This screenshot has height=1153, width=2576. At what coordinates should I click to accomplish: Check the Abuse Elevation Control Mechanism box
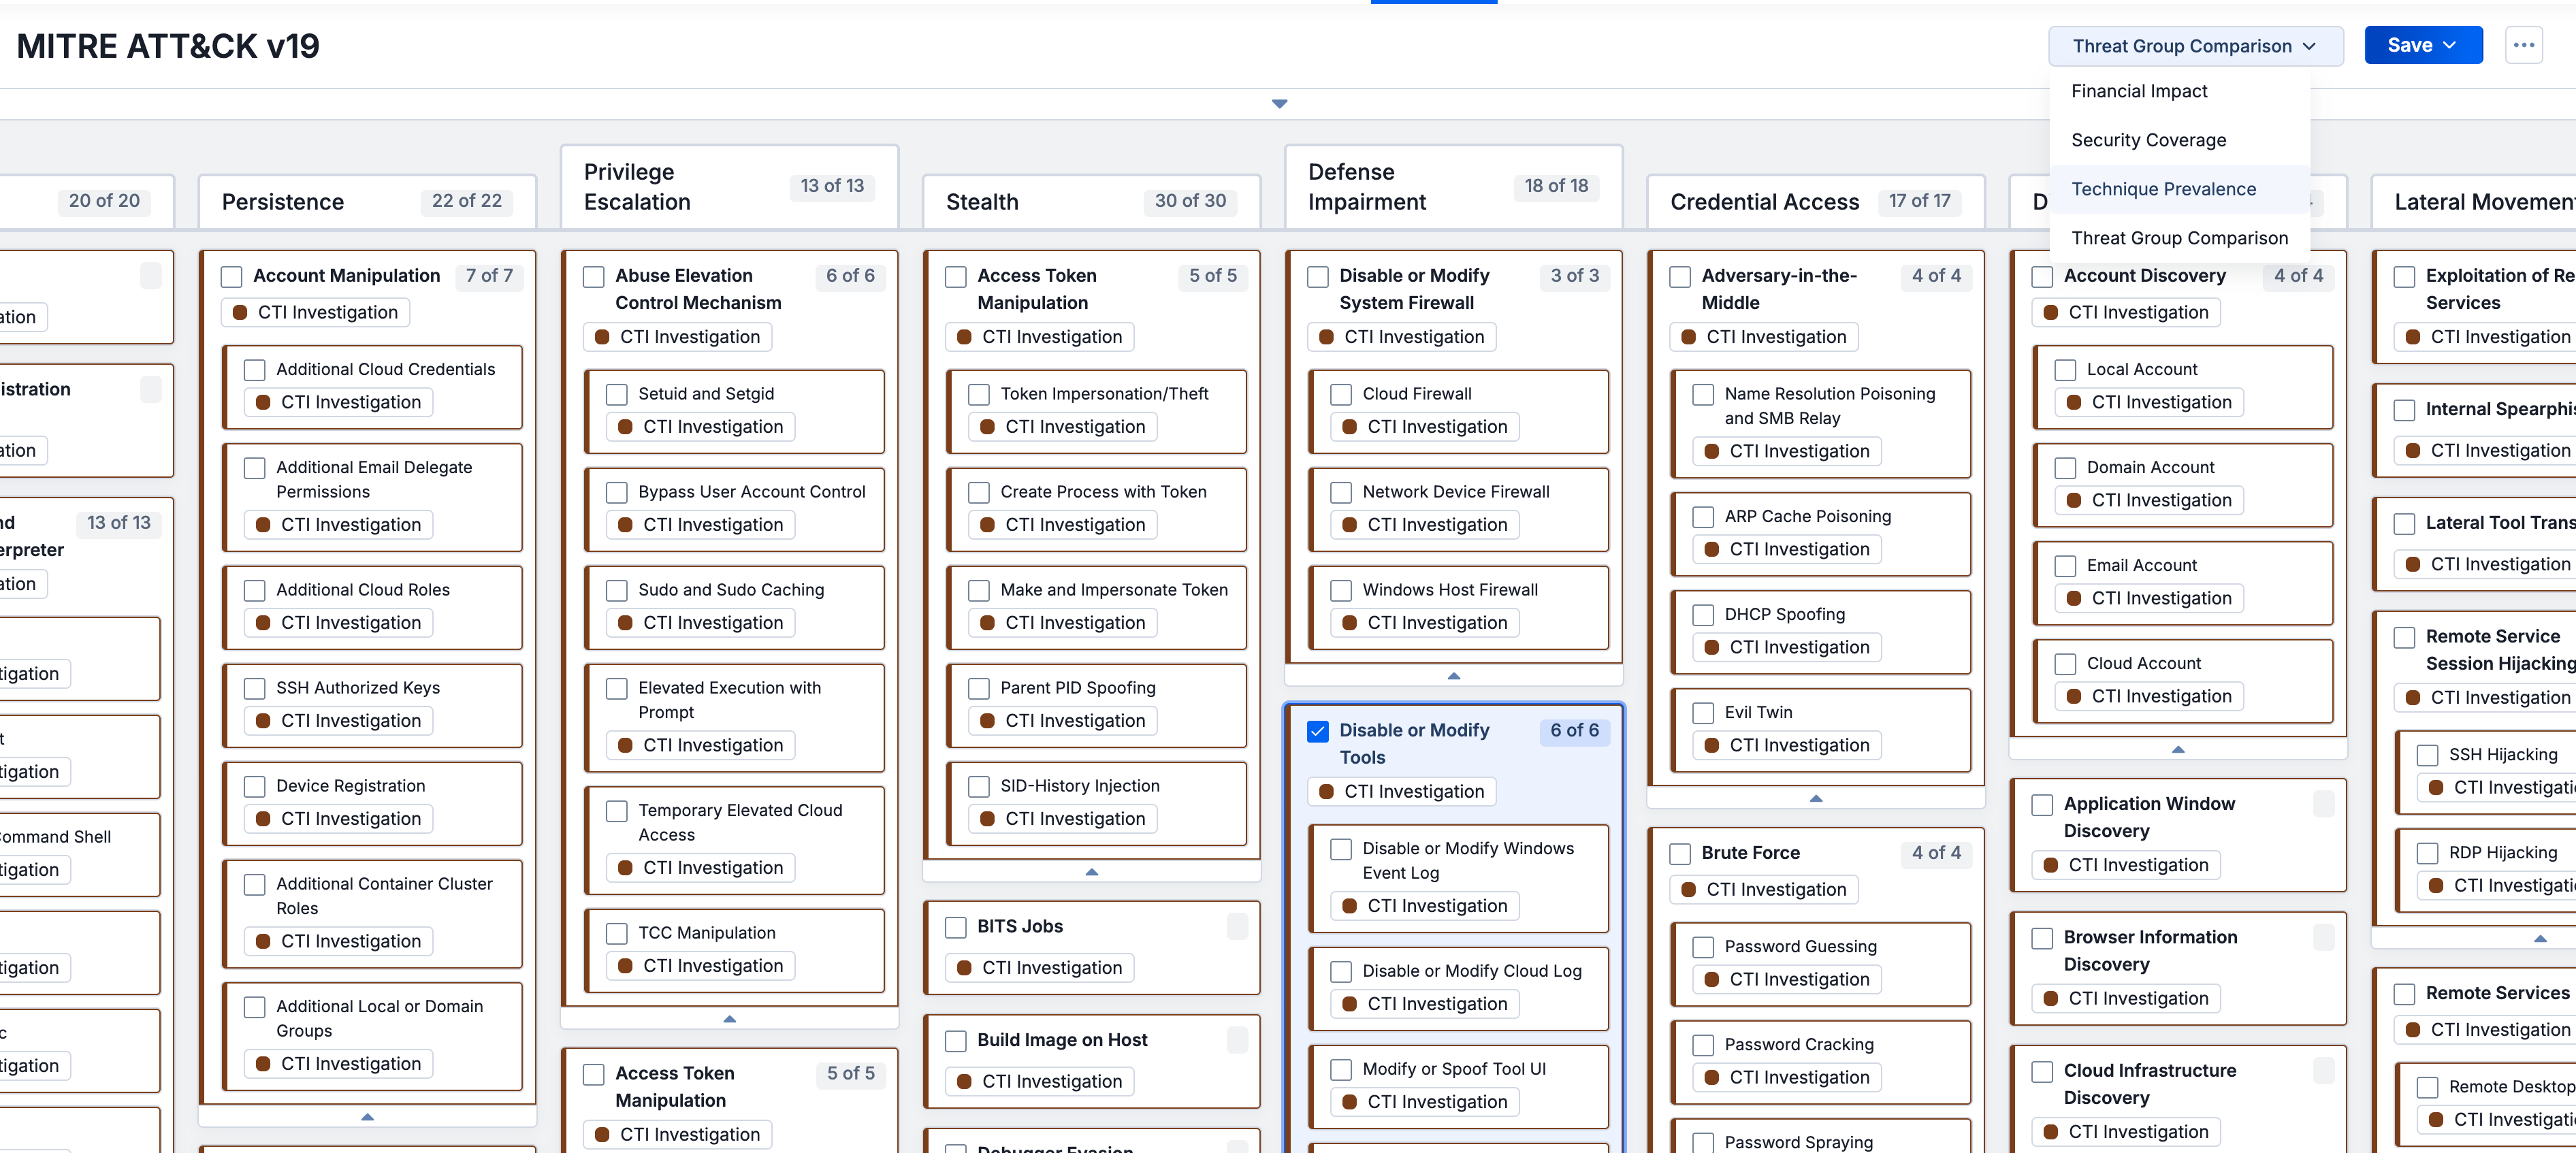[x=594, y=276]
